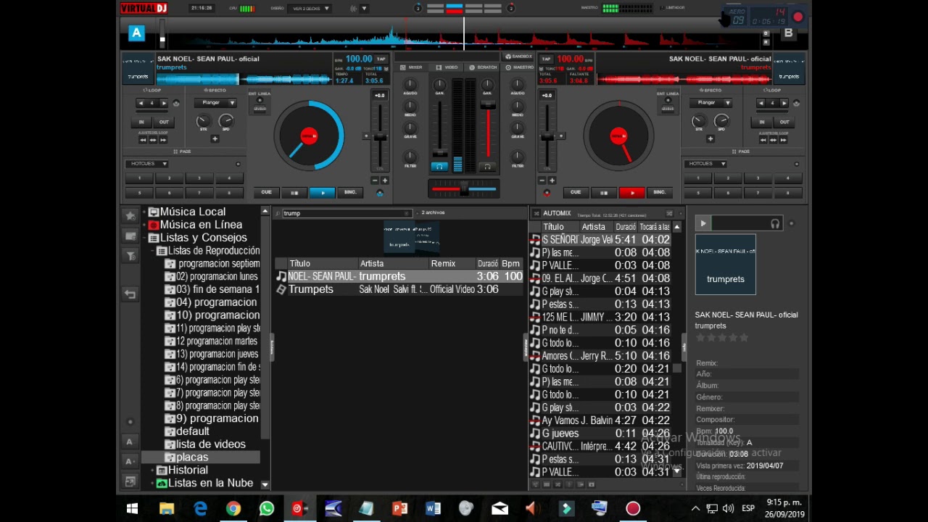The width and height of the screenshot is (928, 522).
Task: Click left deck loop IN button
Action: pyautogui.click(x=142, y=123)
